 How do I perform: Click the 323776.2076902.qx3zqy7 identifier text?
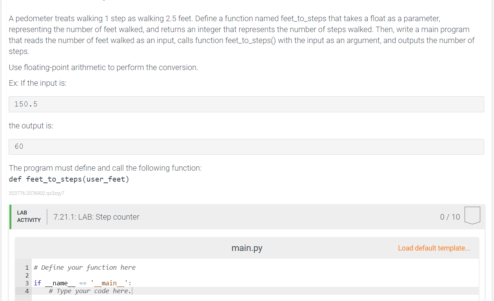pyautogui.click(x=36, y=193)
